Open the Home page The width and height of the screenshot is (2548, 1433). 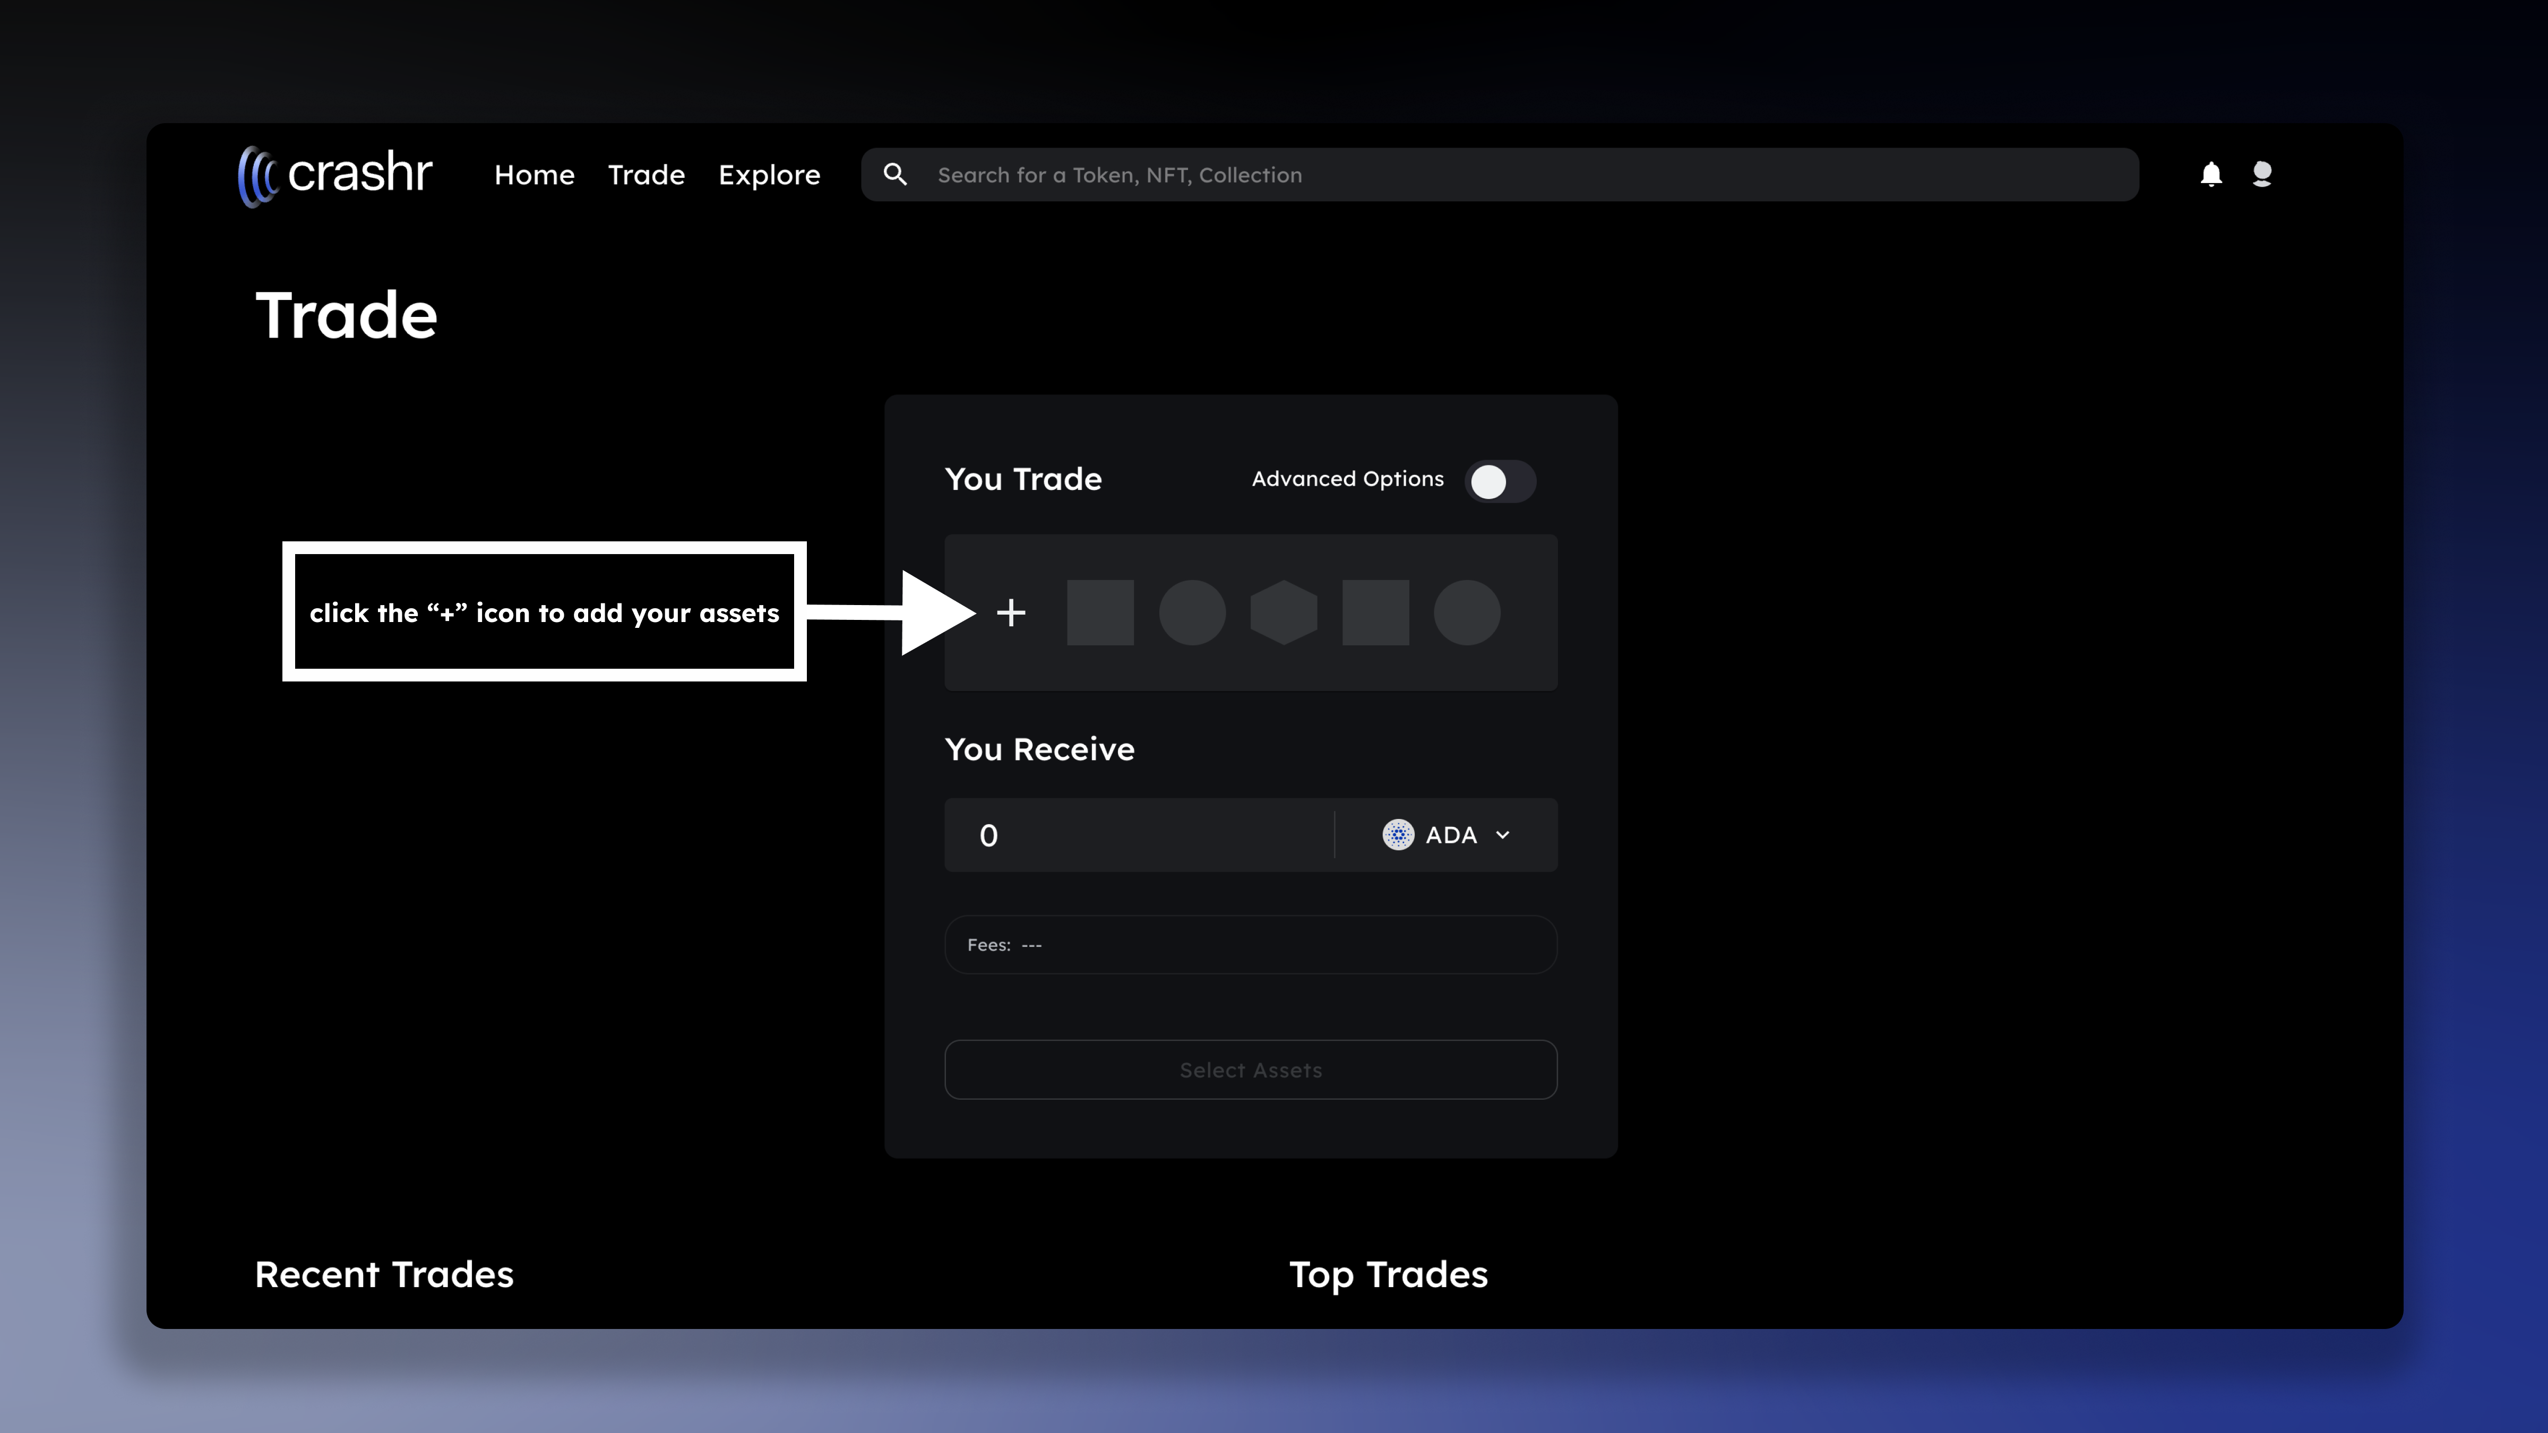534,175
